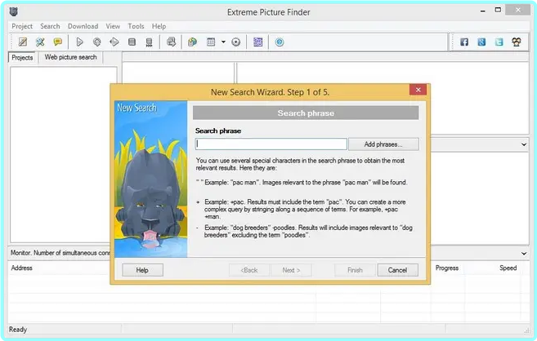Open the View menu

(x=113, y=26)
